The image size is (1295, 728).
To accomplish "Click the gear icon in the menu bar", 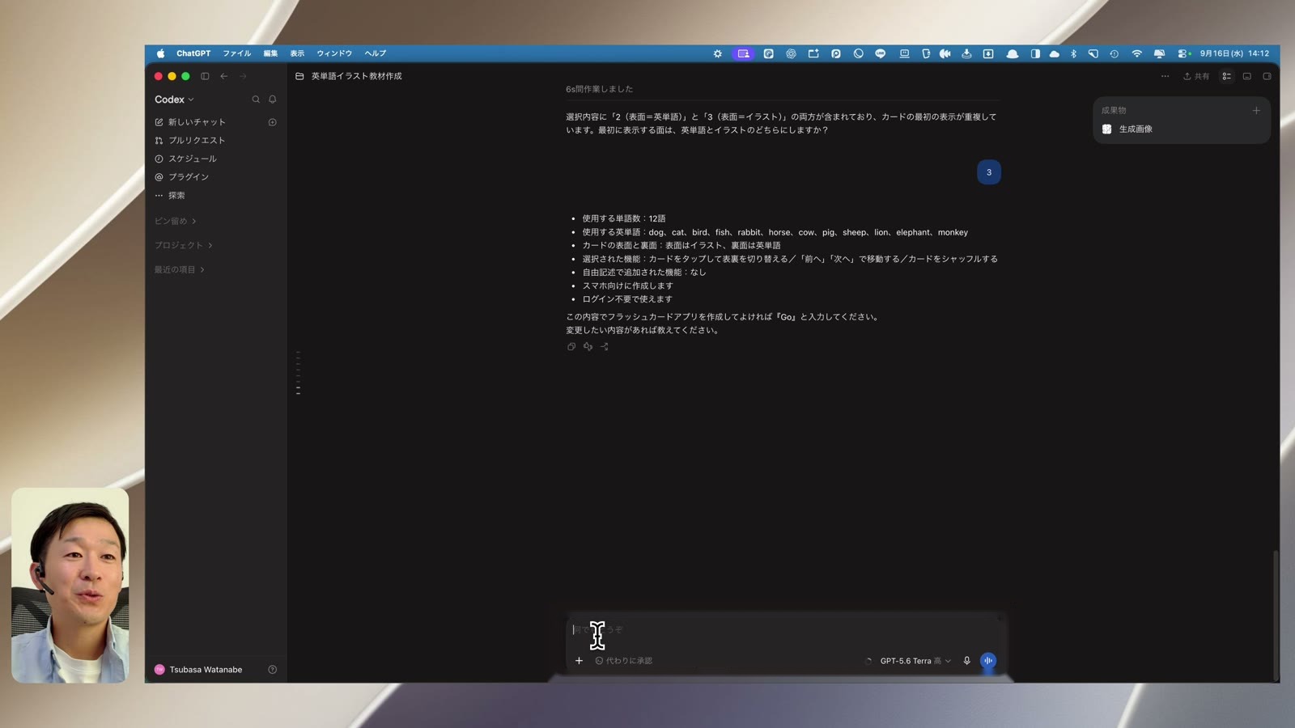I will click(717, 53).
